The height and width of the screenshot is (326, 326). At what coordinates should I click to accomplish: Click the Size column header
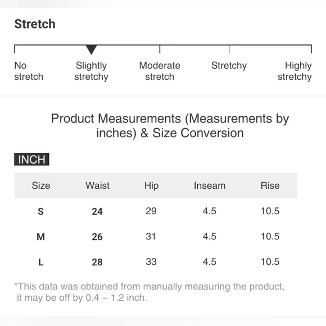[41, 185]
